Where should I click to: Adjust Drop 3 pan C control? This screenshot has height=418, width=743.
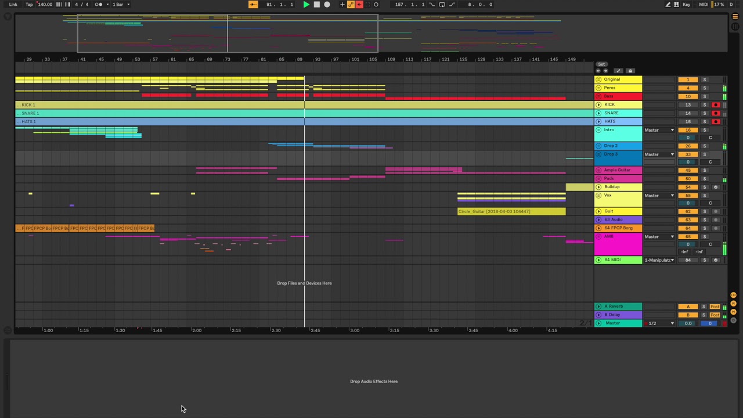pos(710,162)
